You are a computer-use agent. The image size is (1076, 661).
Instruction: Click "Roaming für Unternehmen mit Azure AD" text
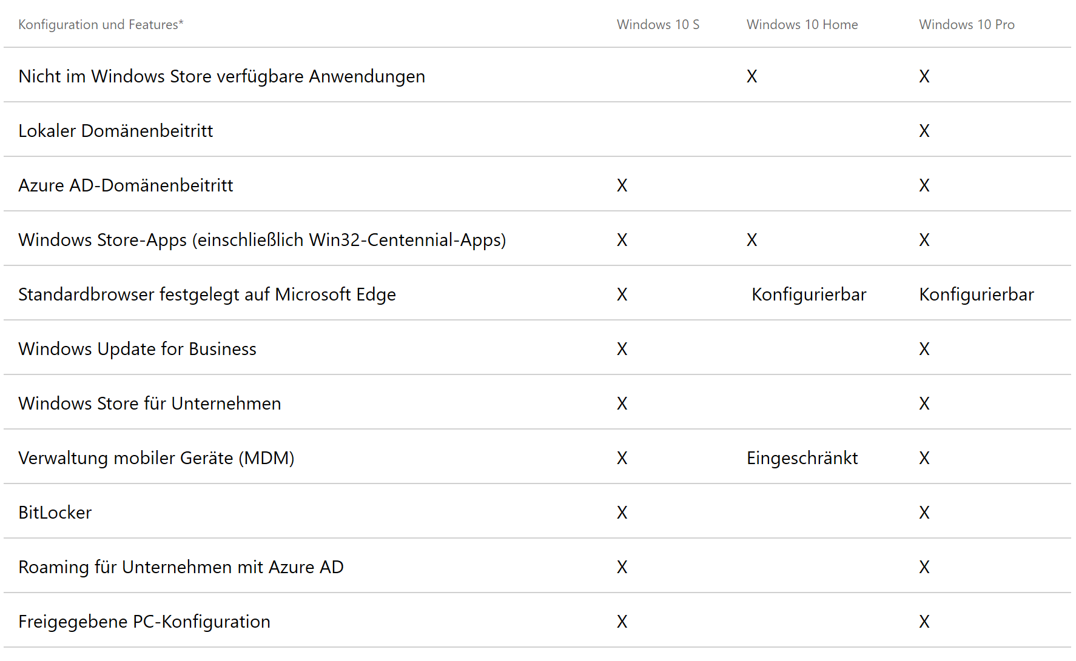(x=181, y=567)
